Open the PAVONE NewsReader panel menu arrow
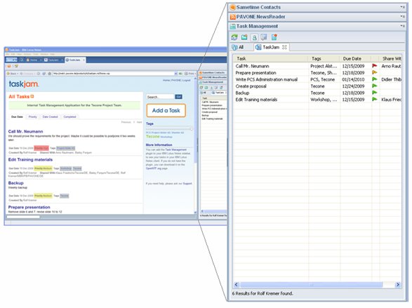 coord(402,17)
